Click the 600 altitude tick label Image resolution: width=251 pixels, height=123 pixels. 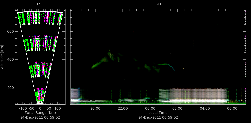(x=10, y=32)
